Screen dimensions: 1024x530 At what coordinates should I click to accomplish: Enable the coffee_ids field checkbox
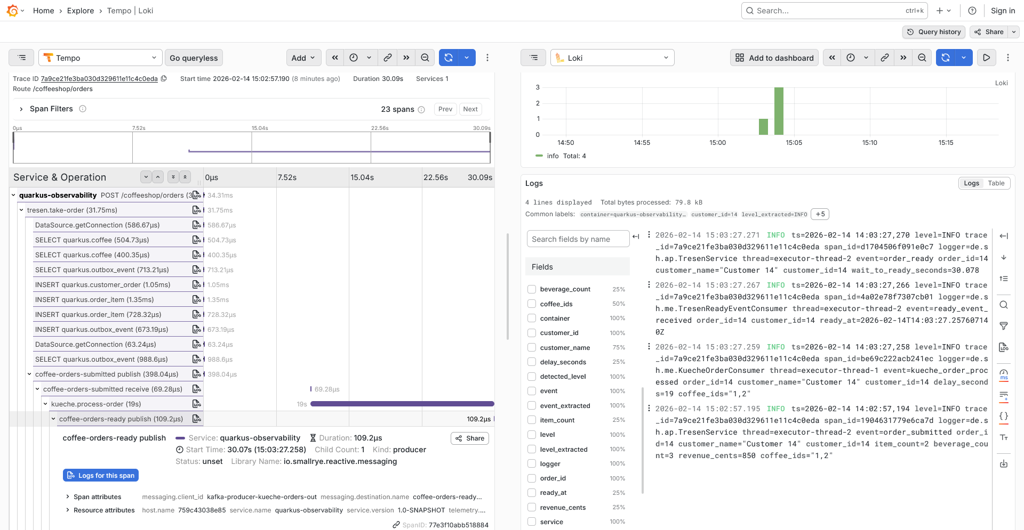(x=531, y=304)
